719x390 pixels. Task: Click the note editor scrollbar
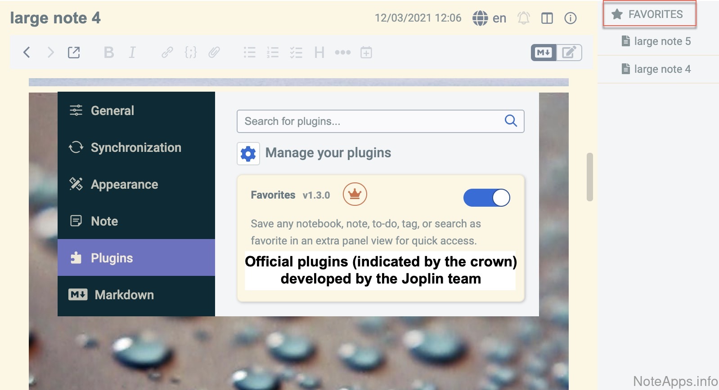coord(590,177)
